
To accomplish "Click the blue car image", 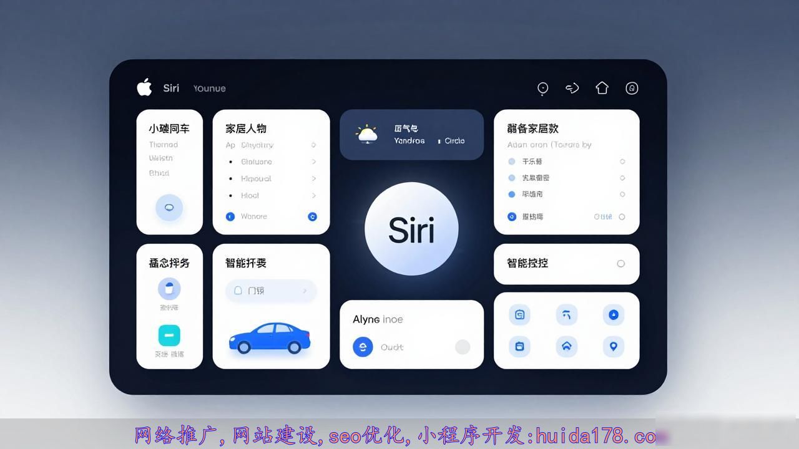I will click(x=270, y=337).
